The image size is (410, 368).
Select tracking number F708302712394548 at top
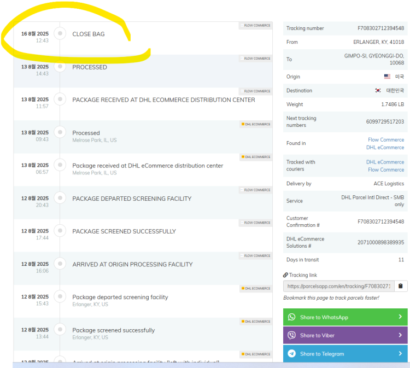(380, 28)
